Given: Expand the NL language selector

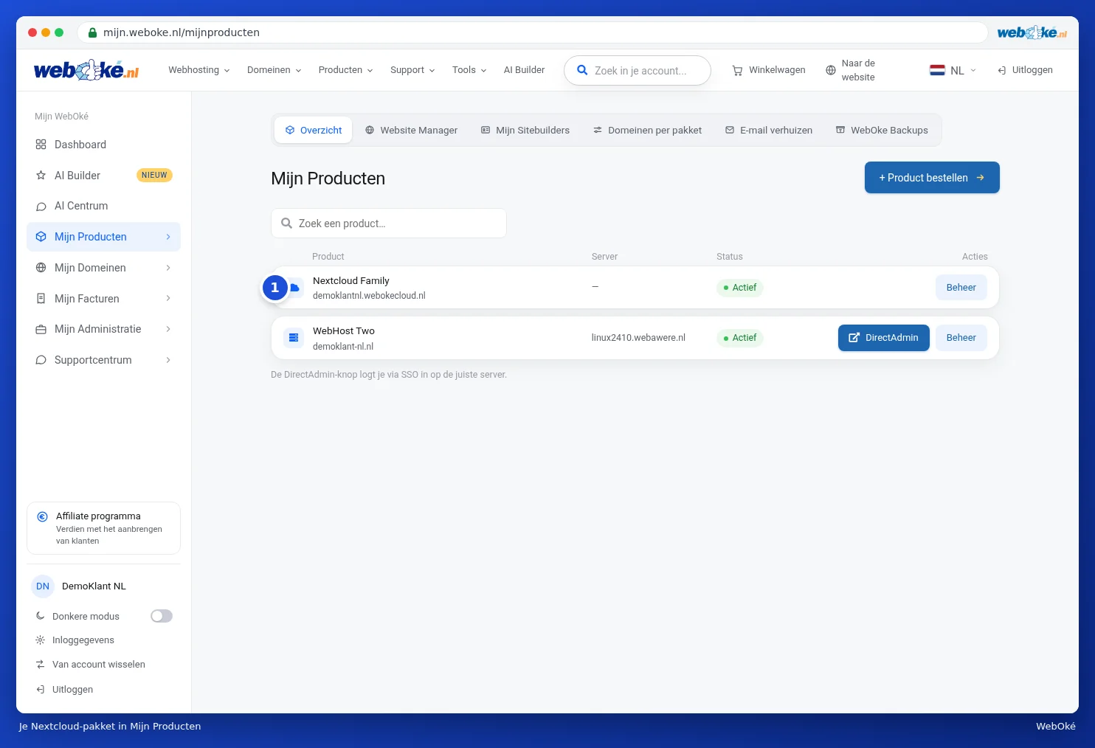Looking at the screenshot, I should [953, 70].
